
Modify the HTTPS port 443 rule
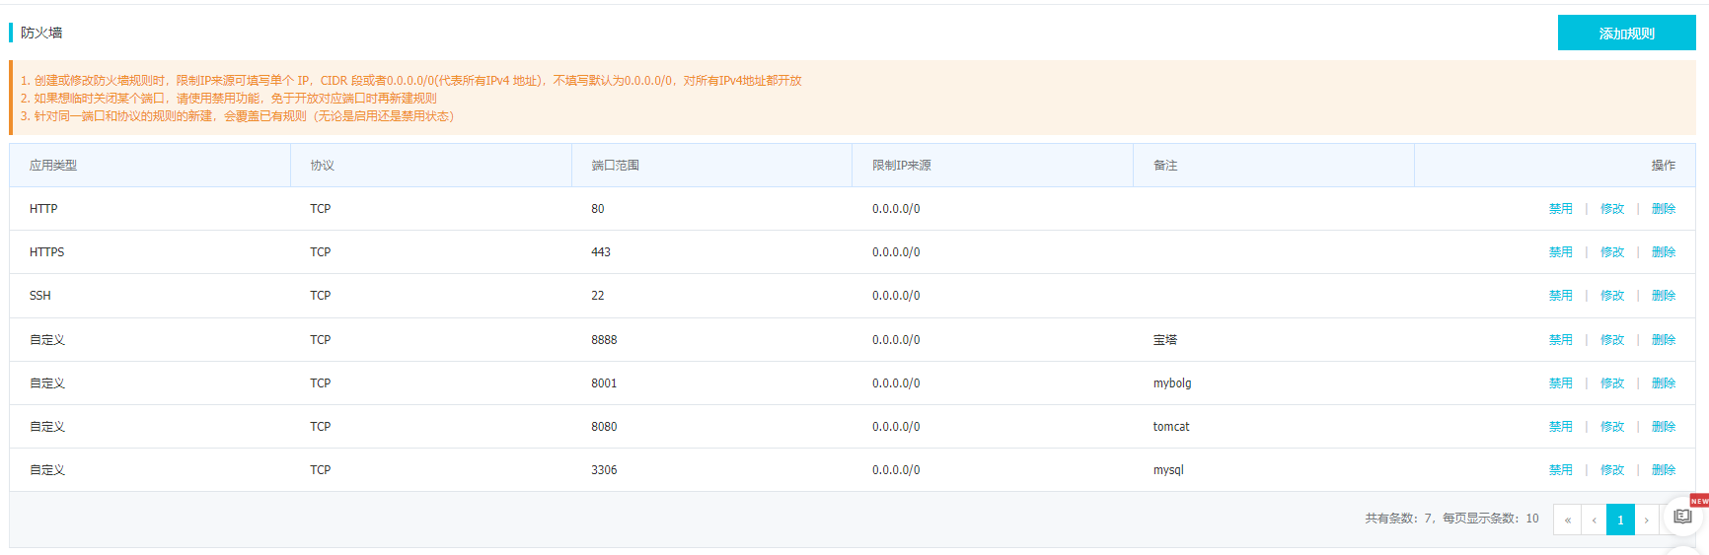tap(1612, 252)
